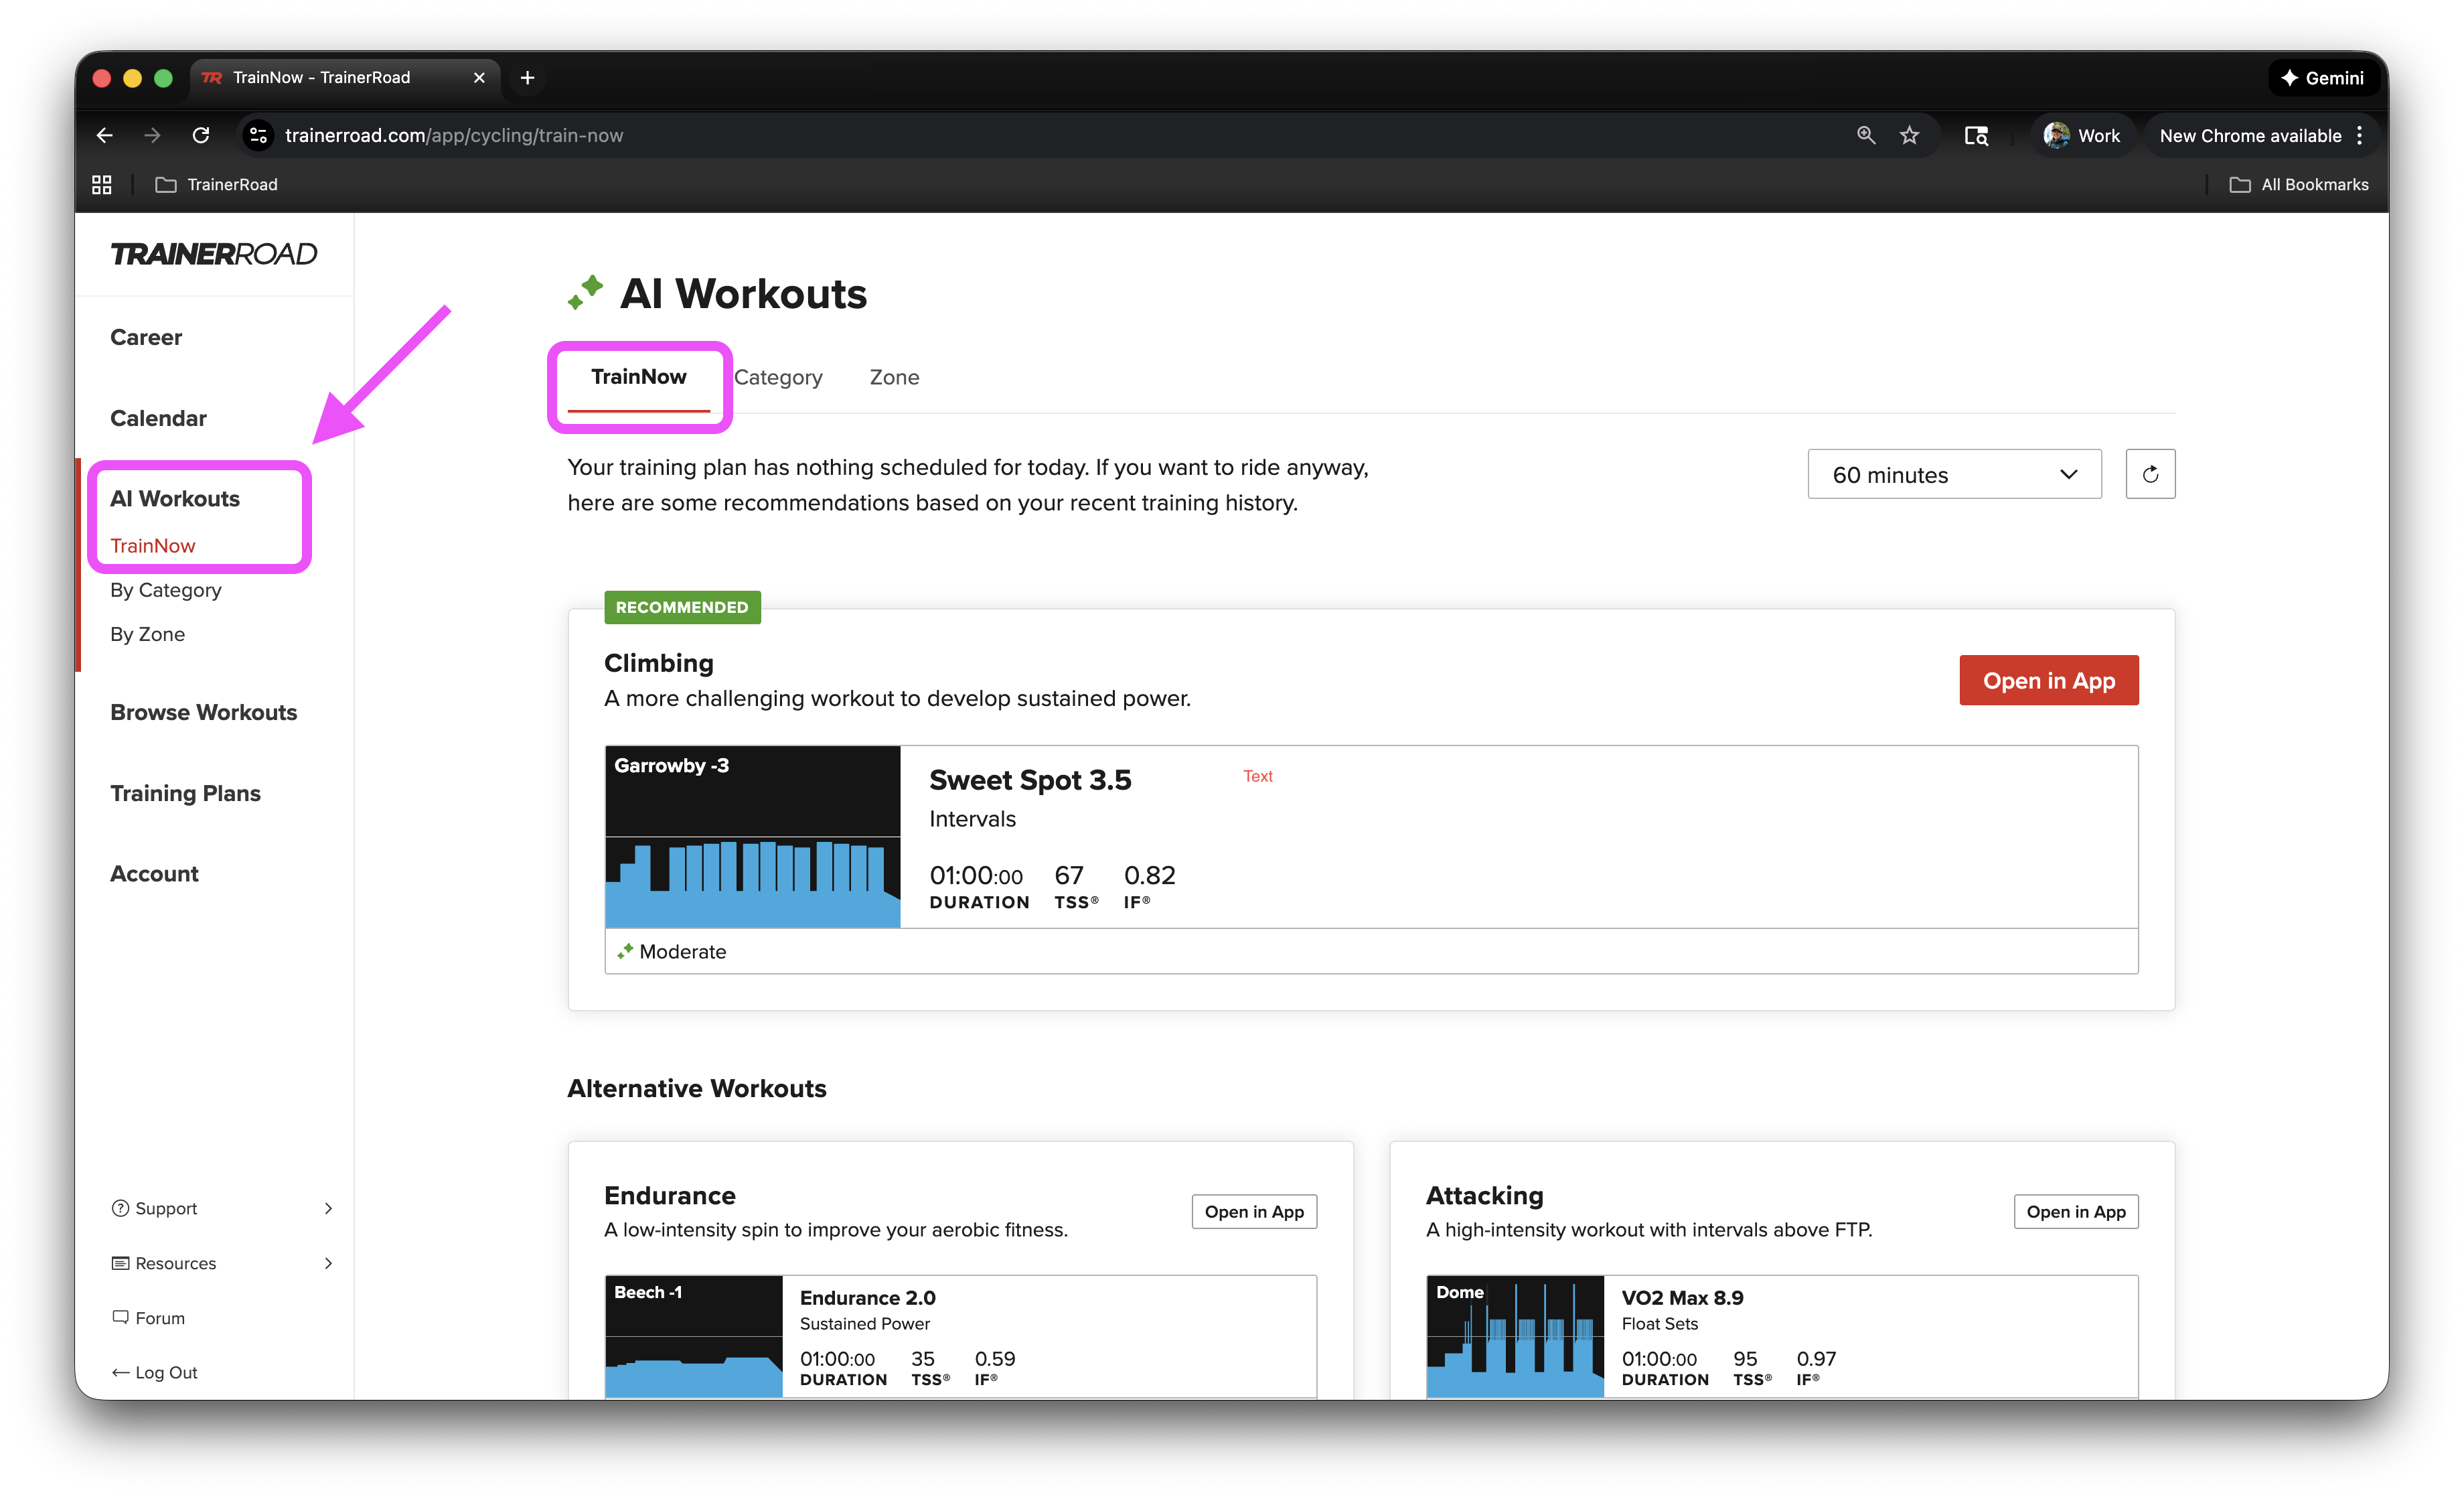
Task: Click the red Text label near Sweet Spot
Action: [1258, 776]
